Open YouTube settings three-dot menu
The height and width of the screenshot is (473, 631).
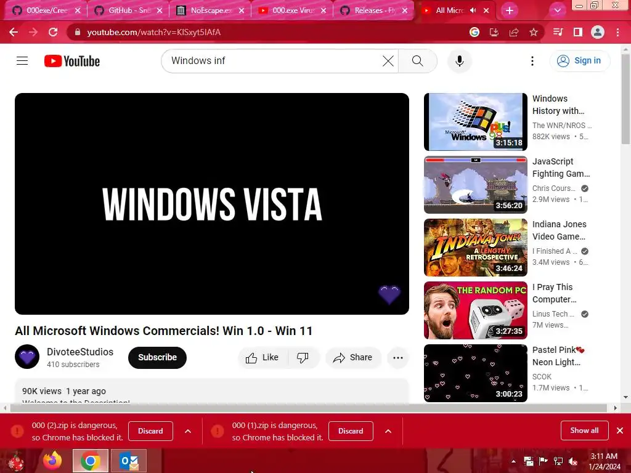click(532, 61)
